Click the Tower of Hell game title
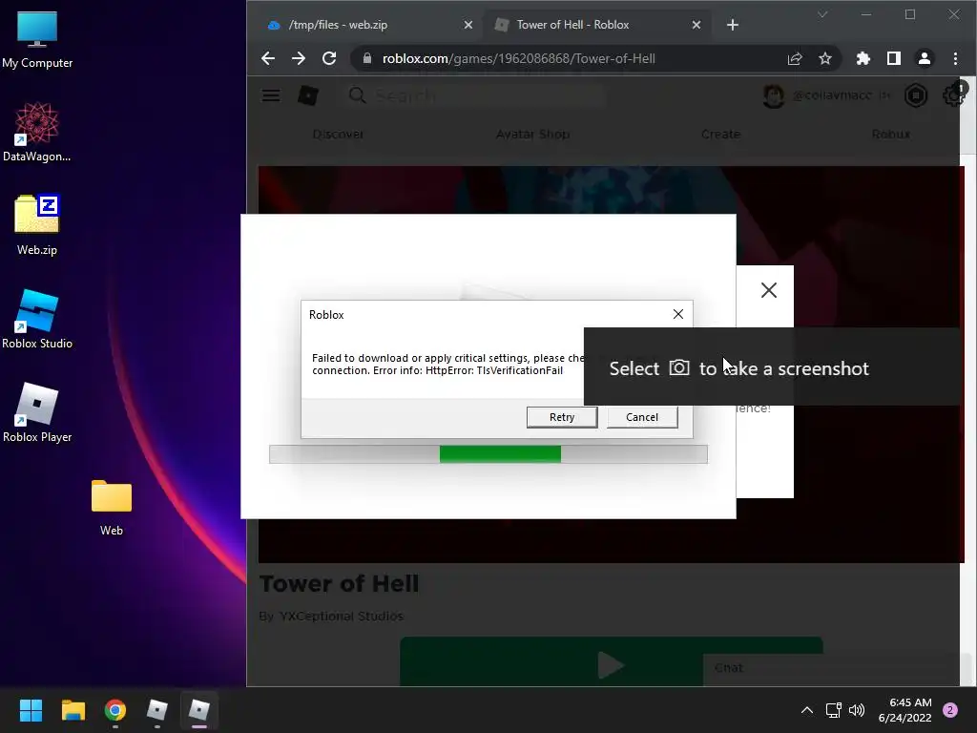The width and height of the screenshot is (977, 733). click(339, 584)
